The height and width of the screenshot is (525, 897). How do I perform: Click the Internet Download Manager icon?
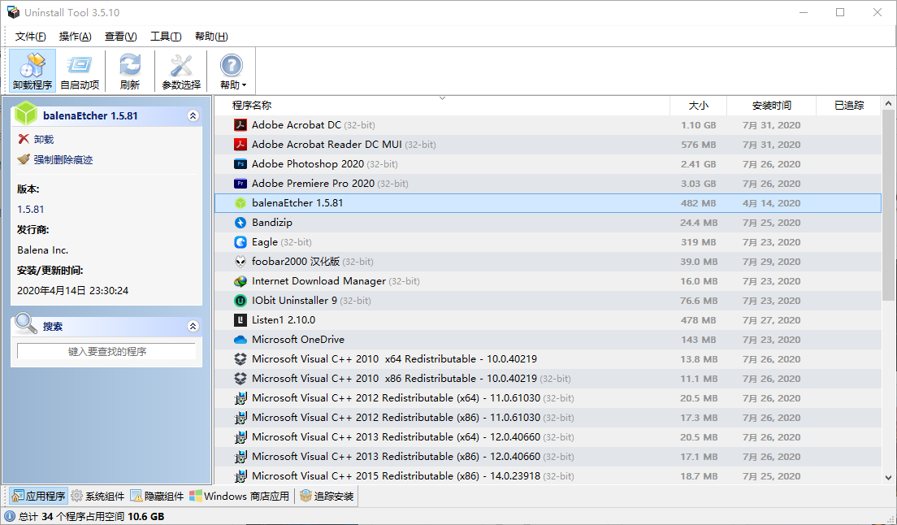240,281
